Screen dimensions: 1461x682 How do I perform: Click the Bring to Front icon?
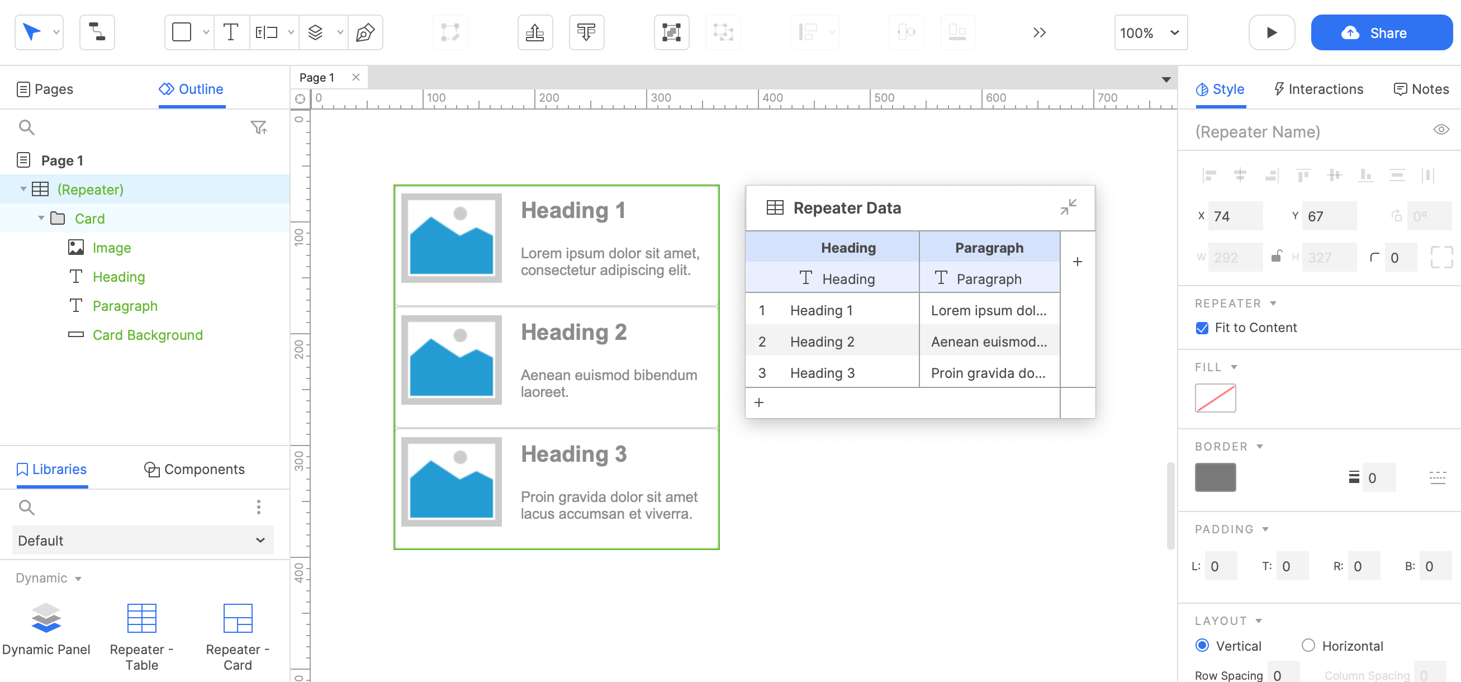(x=534, y=32)
